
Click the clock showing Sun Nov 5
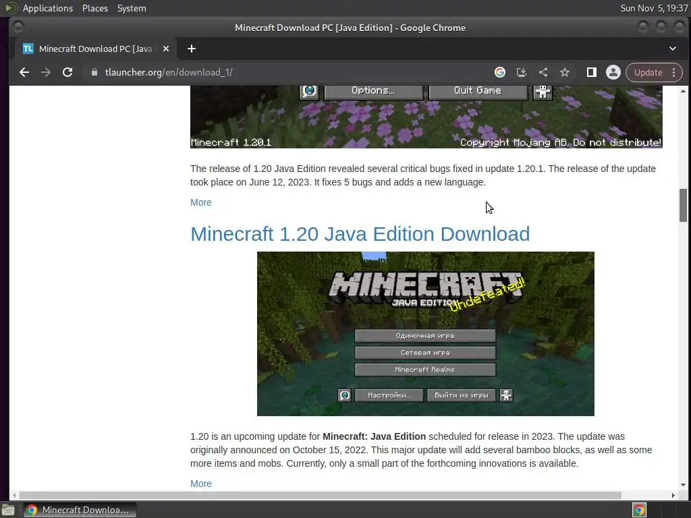pos(653,8)
